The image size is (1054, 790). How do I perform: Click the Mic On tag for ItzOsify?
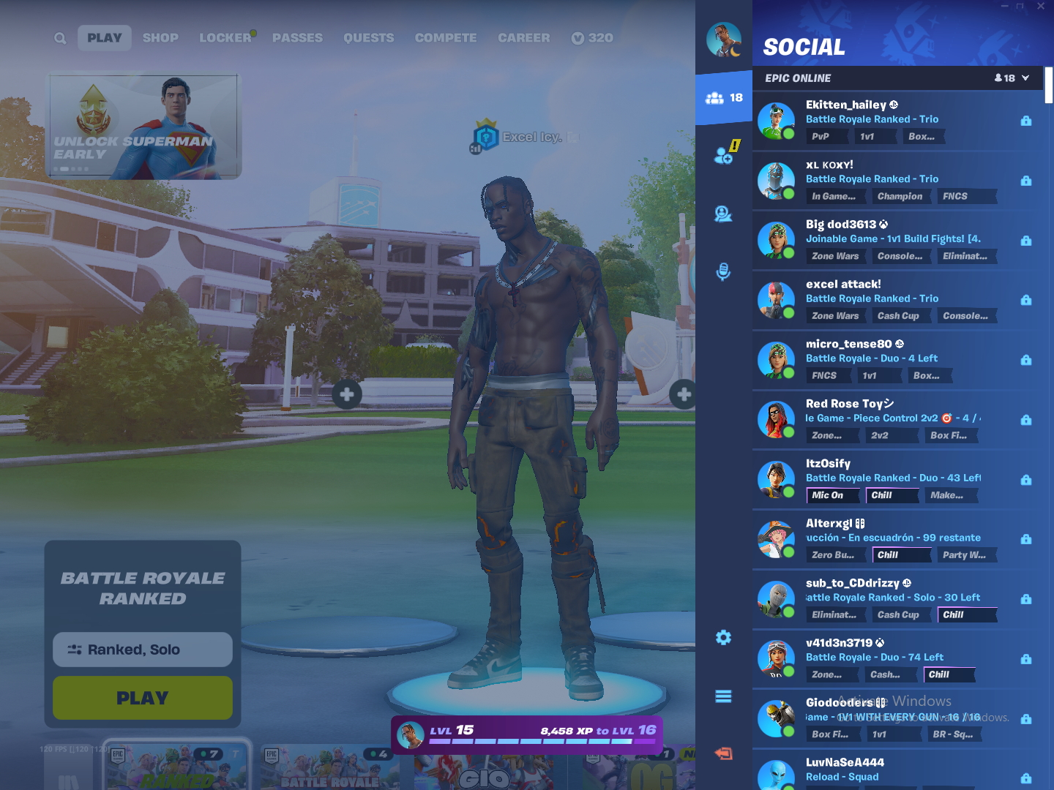[x=833, y=495]
